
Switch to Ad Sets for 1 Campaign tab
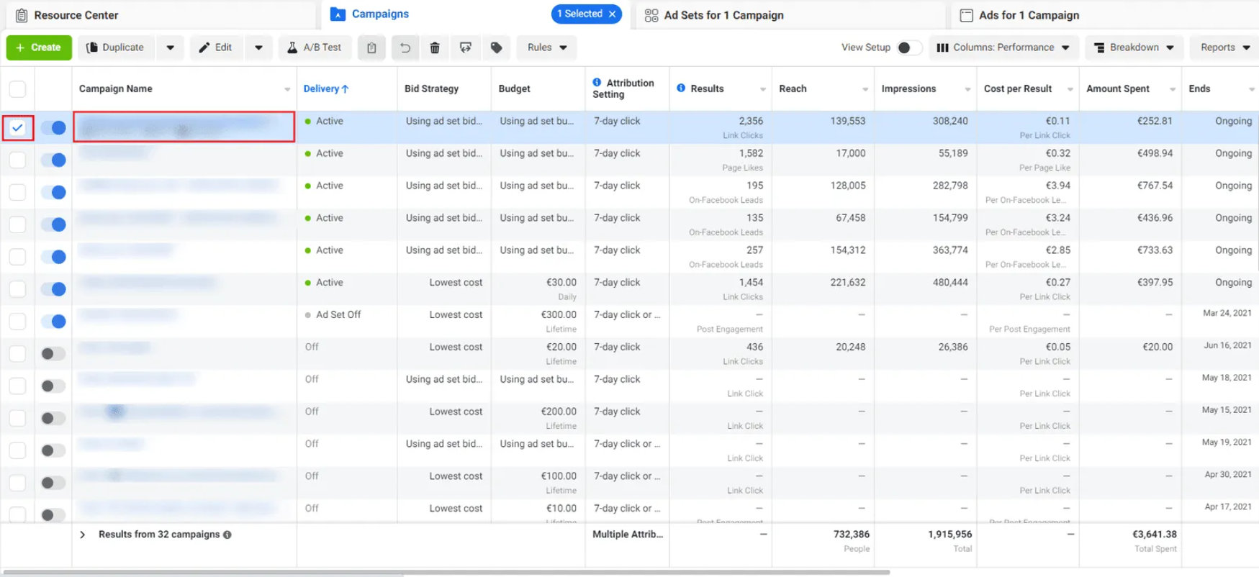(723, 15)
